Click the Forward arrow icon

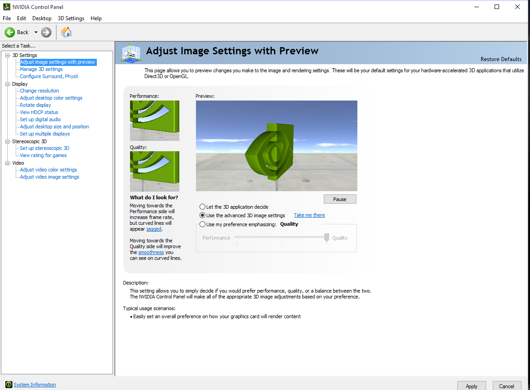pyautogui.click(x=46, y=32)
